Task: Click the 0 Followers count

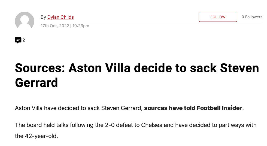Action: point(252,17)
